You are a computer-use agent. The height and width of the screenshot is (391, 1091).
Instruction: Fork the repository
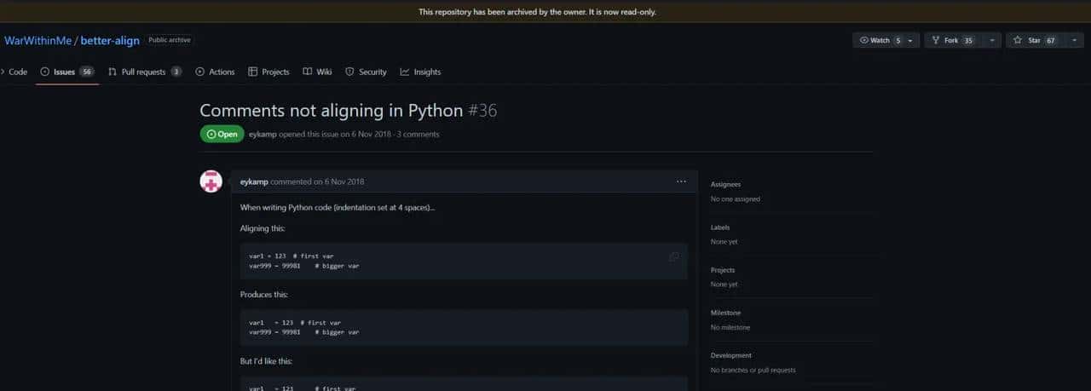pos(951,40)
